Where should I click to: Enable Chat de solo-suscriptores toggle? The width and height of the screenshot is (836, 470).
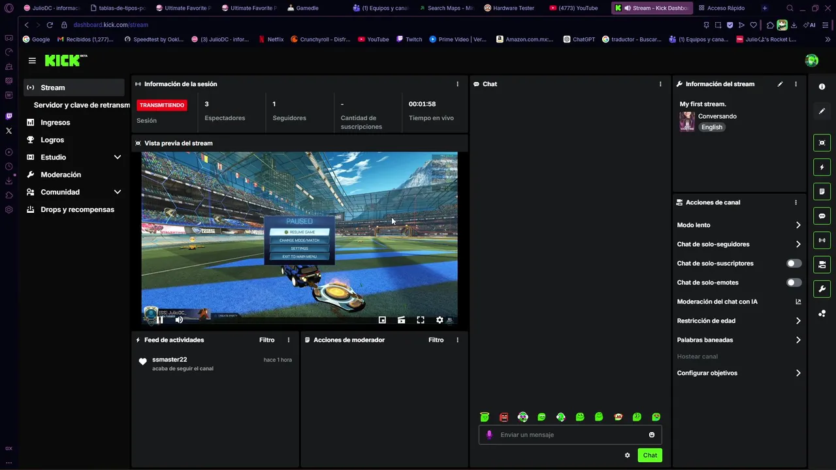794,264
